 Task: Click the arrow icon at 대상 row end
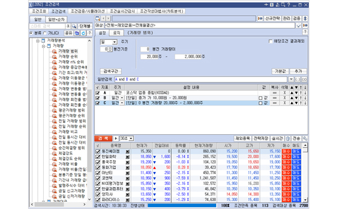[305, 25]
